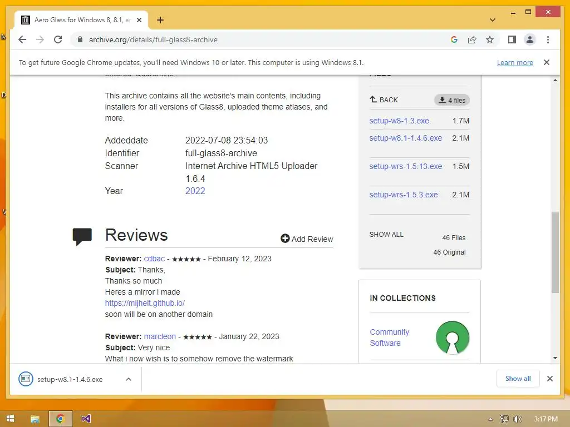
Task: Download setup-w8-1.3.exe
Action: [399, 121]
